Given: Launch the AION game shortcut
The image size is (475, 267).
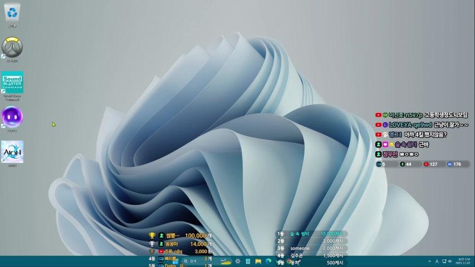Looking at the screenshot, I should click(12, 154).
